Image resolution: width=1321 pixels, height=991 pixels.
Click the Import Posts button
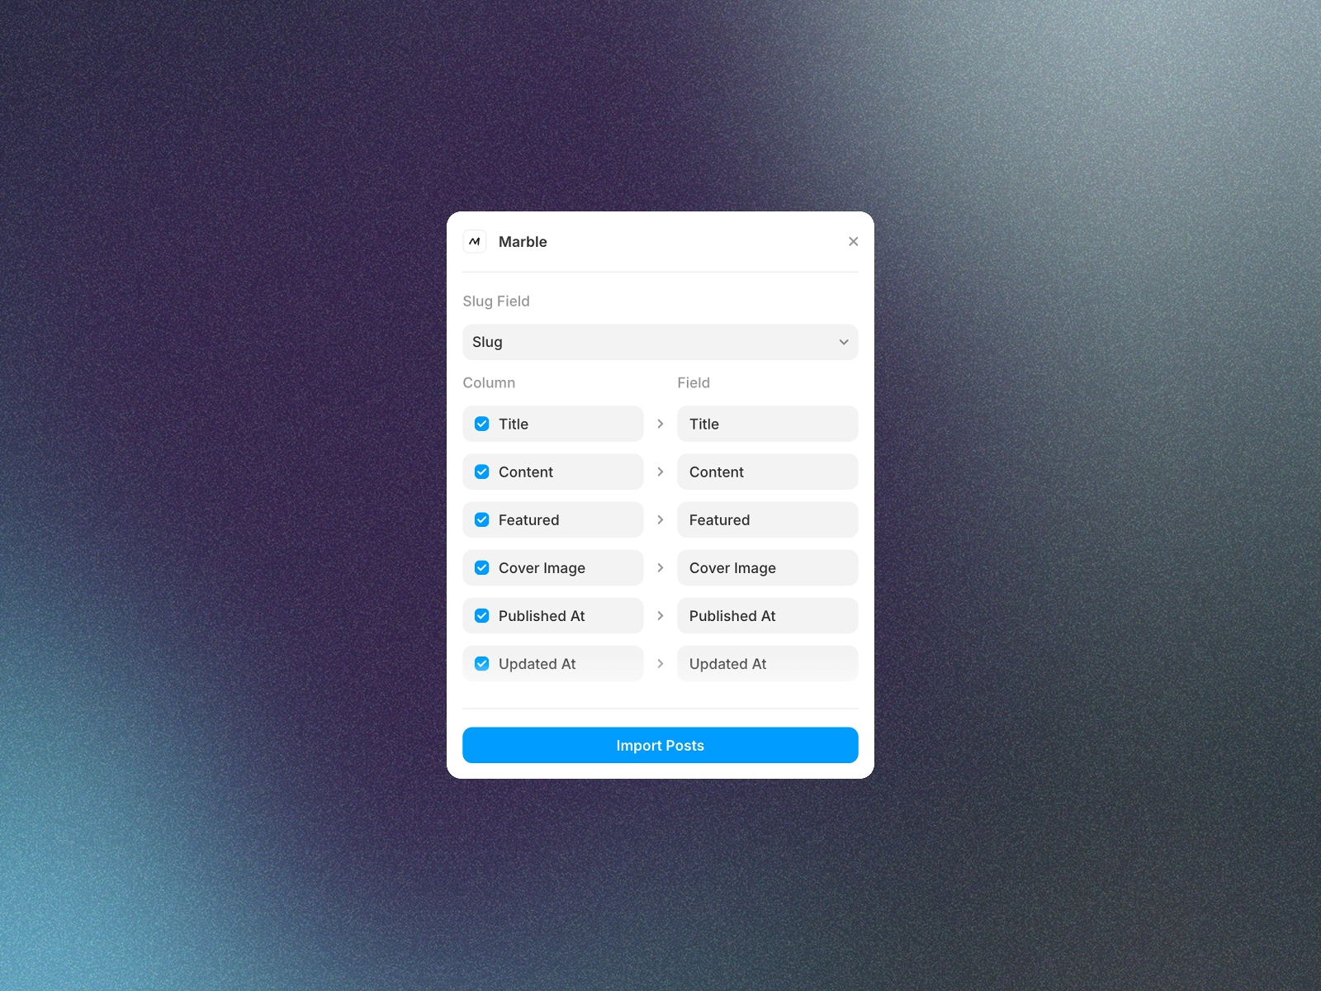[660, 745]
